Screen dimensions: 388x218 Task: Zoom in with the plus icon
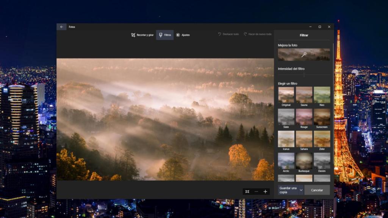tap(265, 191)
